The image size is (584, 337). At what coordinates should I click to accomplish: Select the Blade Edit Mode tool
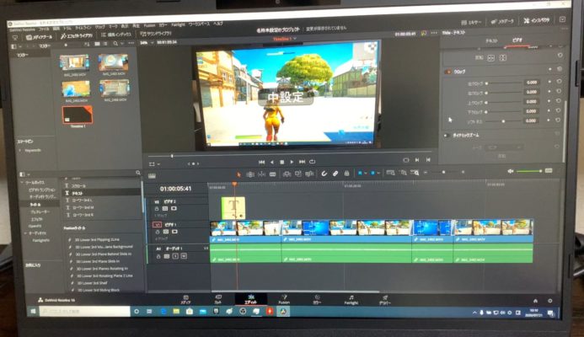pos(273,174)
